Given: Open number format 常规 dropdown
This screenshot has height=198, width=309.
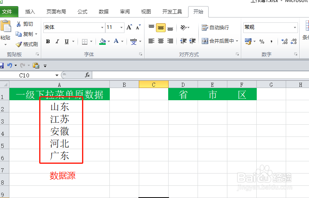Looking at the screenshot, I should [x=295, y=28].
